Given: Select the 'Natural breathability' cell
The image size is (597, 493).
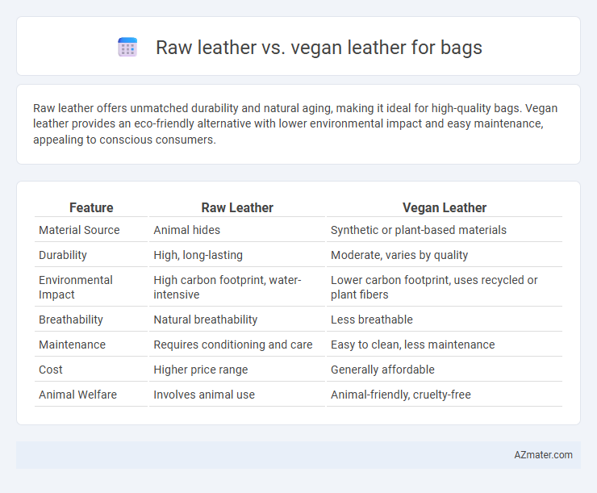Looking at the screenshot, I should click(x=205, y=320).
